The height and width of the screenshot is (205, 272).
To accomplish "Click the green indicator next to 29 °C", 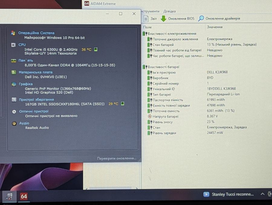I will (x=122, y=104).
